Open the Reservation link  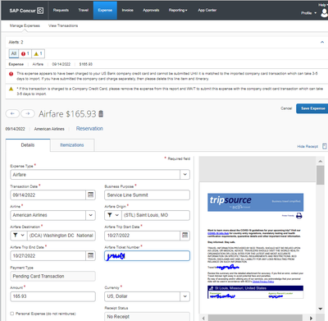coord(89,129)
